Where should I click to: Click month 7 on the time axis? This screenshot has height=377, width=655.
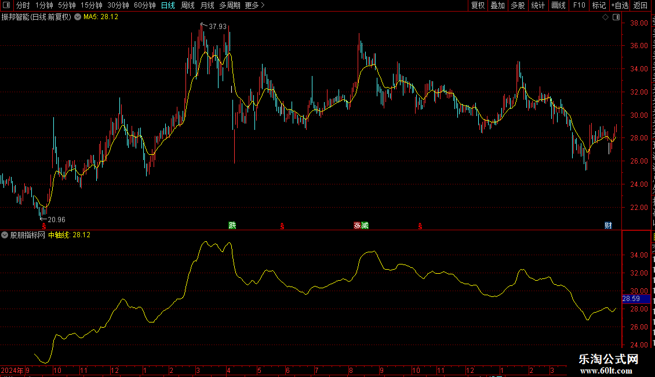pos(316,370)
